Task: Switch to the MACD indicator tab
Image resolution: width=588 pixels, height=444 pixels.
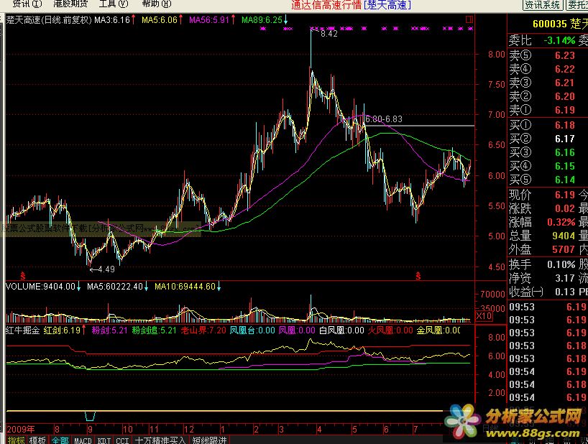Action: coord(83,440)
